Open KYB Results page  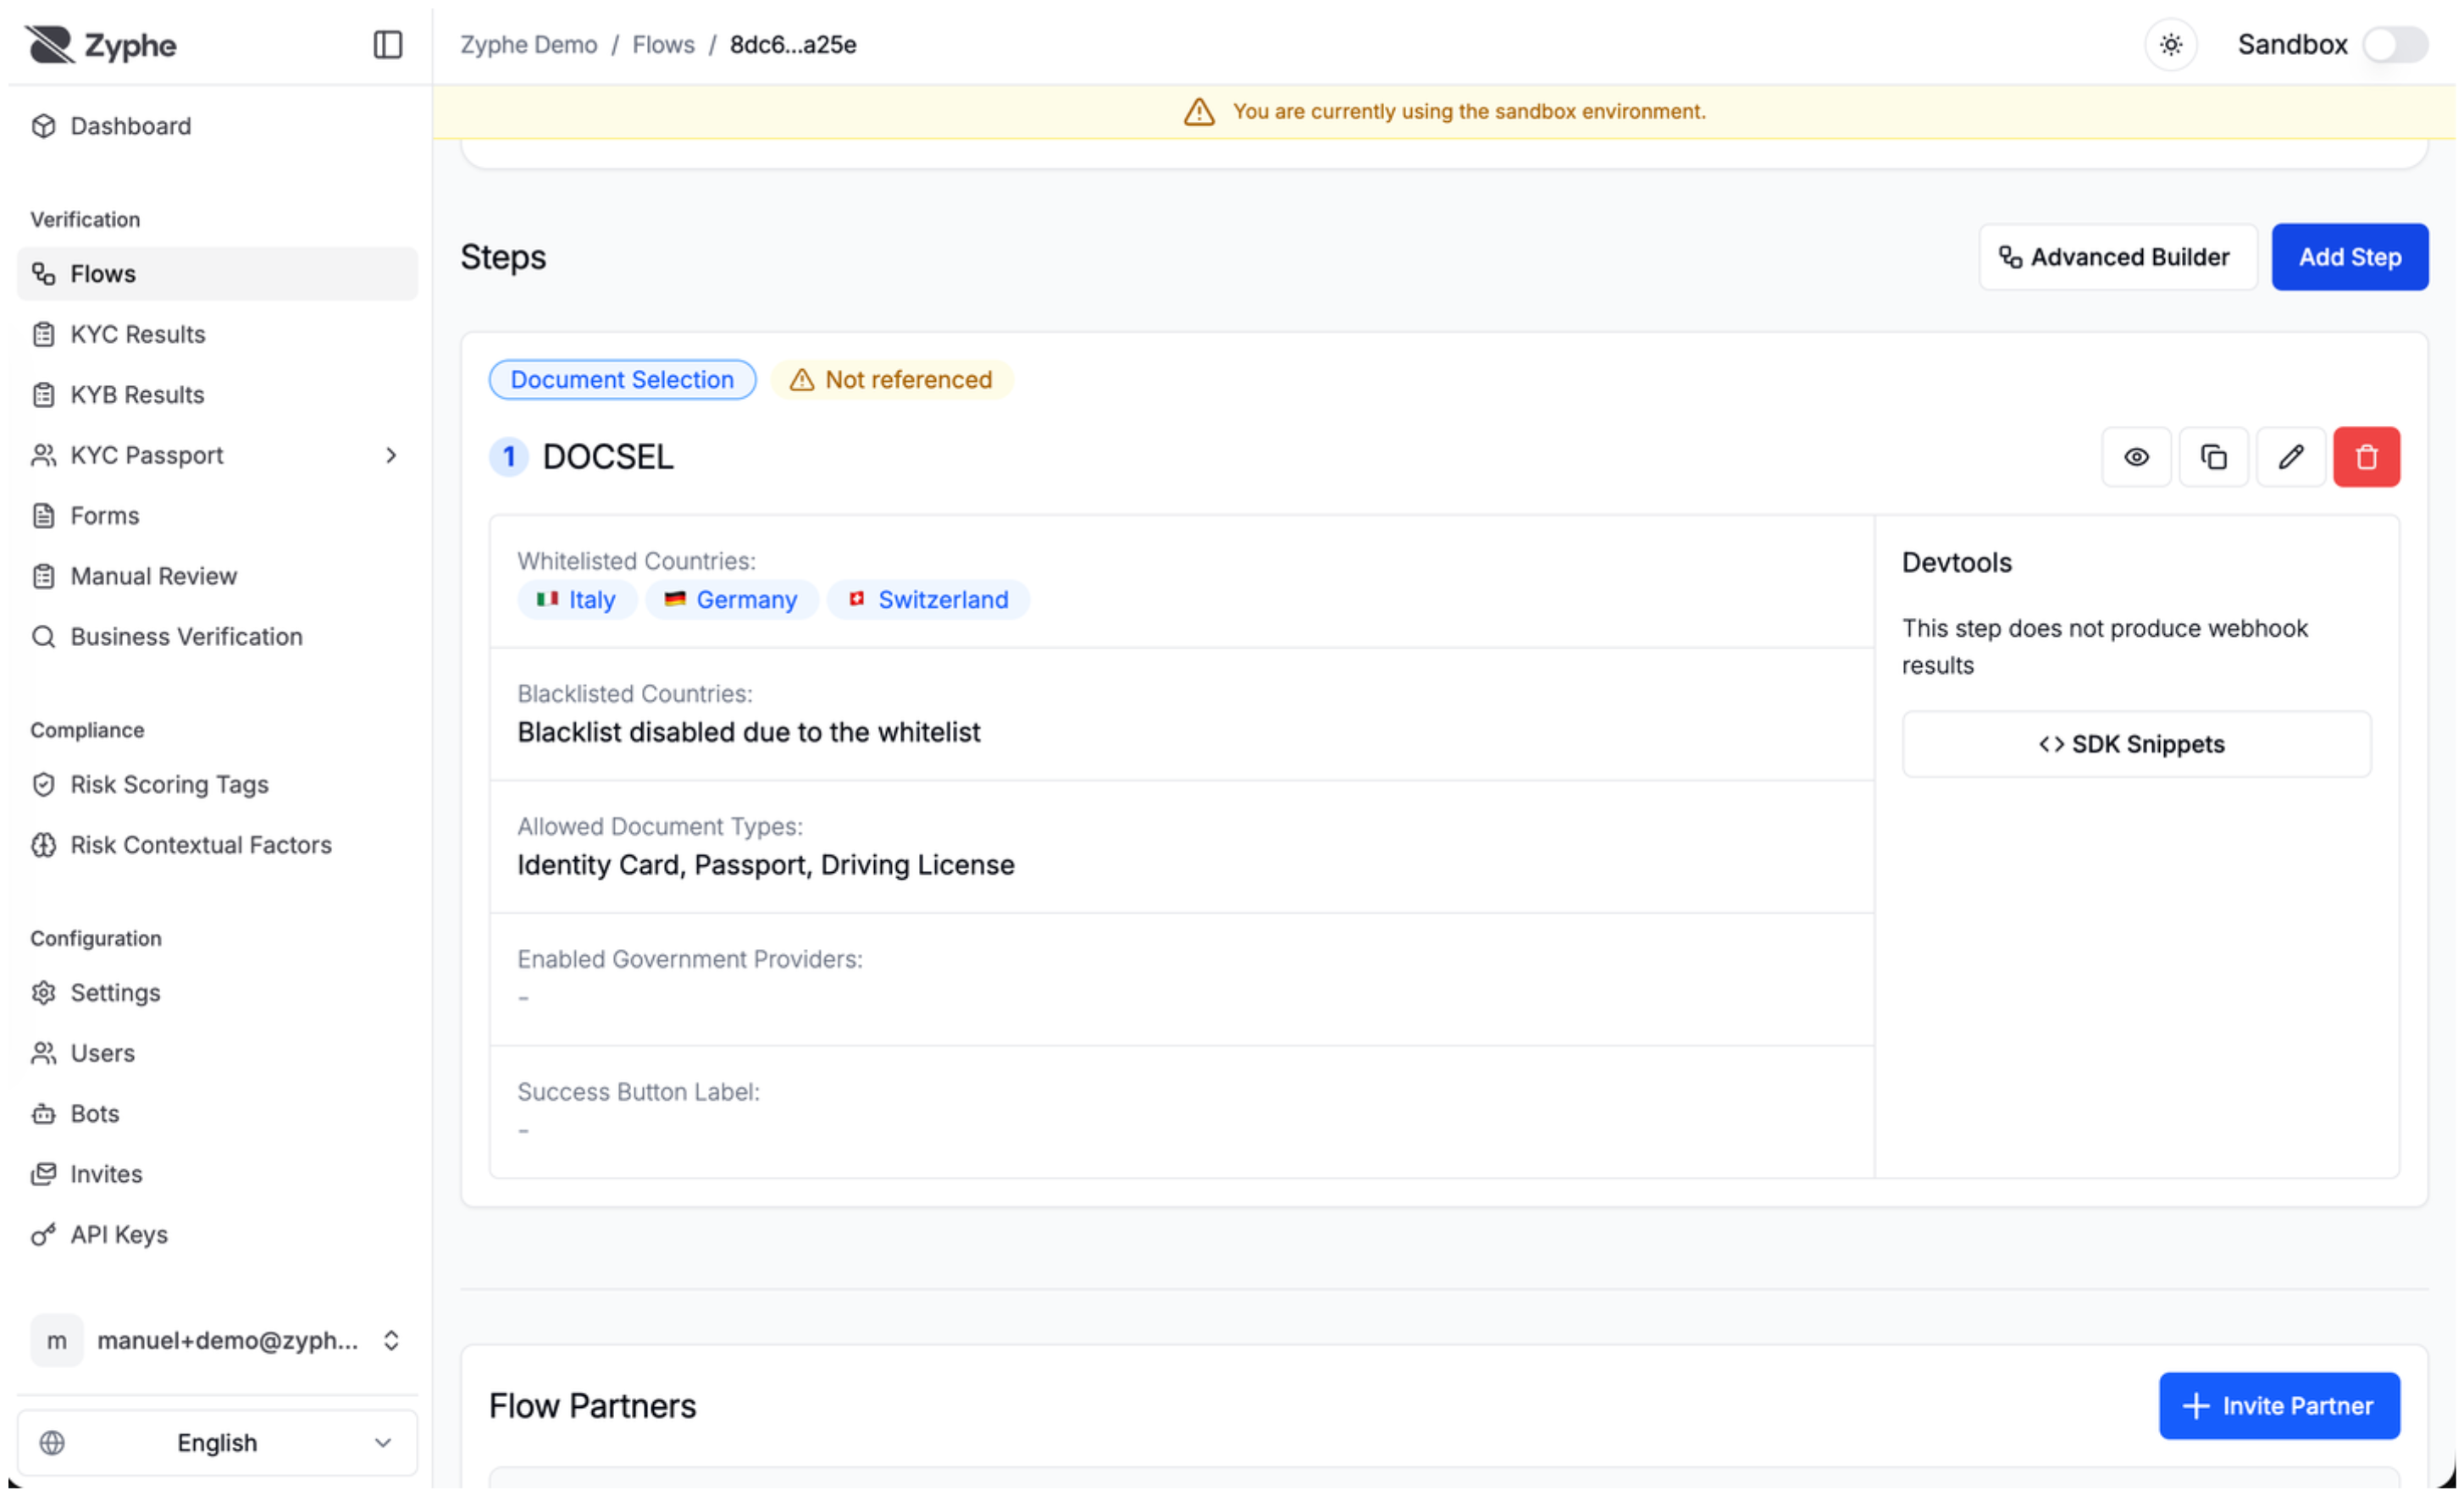coord(217,395)
